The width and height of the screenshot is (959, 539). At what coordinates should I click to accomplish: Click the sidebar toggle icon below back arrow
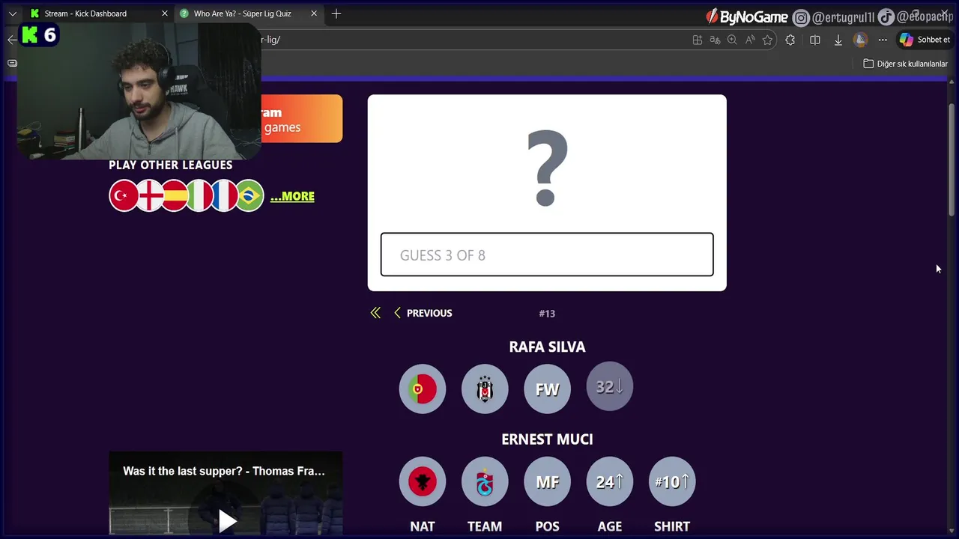pyautogui.click(x=12, y=64)
